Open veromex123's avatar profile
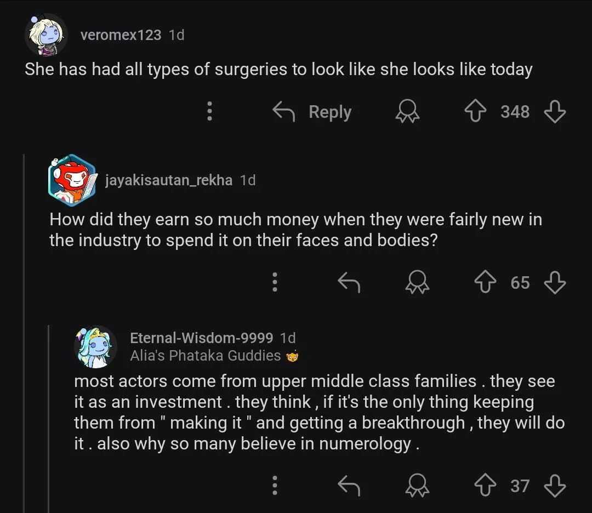Image resolution: width=592 pixels, height=513 pixels. tap(46, 35)
